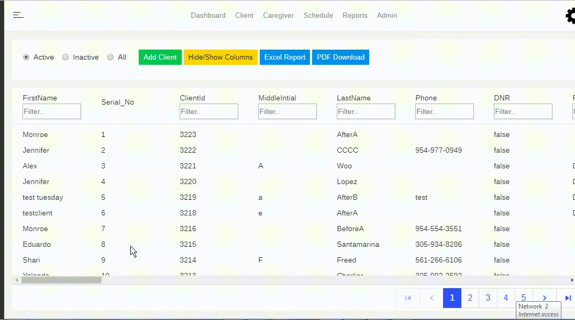Go to page 3
This screenshot has height=320, width=575.
pyautogui.click(x=488, y=298)
